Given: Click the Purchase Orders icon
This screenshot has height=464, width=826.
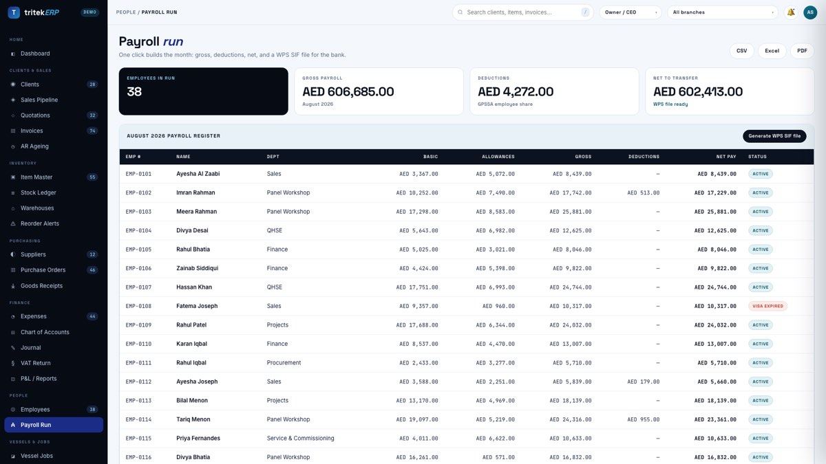Looking at the screenshot, I should pos(13,270).
